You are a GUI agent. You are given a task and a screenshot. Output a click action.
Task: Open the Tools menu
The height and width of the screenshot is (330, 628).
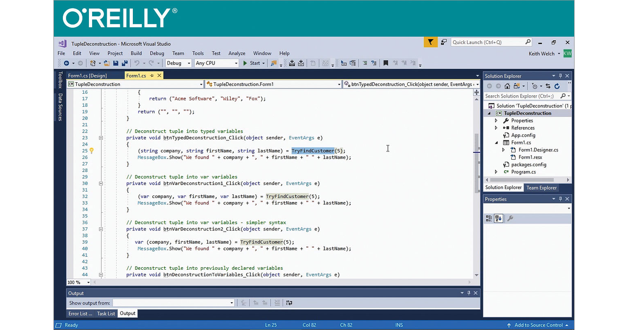[198, 53]
